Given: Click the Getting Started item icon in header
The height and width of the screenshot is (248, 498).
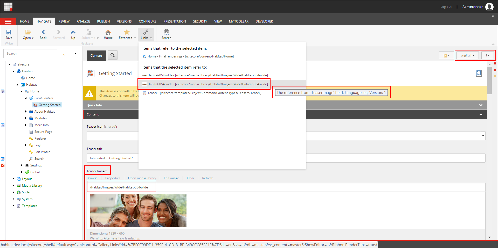Looking at the screenshot, I should coord(91,74).
